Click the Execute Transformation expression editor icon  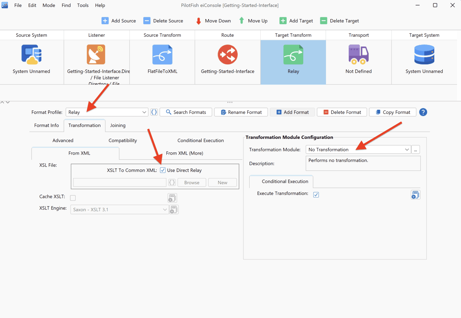415,195
